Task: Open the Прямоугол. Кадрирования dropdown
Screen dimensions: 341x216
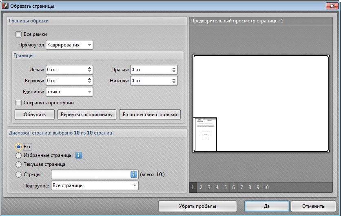Action: 69,45
